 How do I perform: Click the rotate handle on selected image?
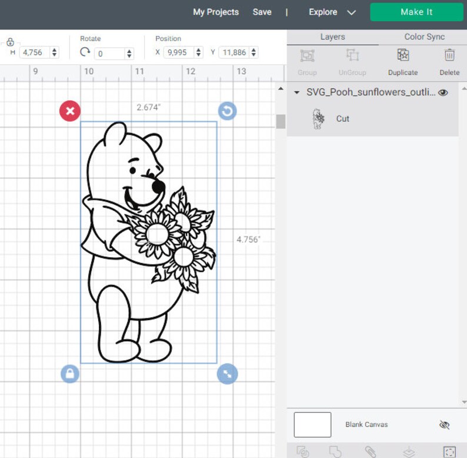tap(227, 111)
